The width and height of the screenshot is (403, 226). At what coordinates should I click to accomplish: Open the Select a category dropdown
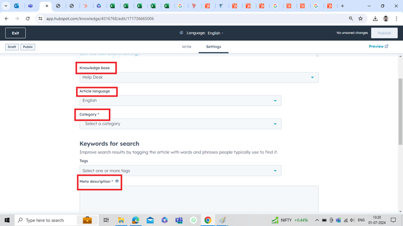pyautogui.click(x=180, y=124)
